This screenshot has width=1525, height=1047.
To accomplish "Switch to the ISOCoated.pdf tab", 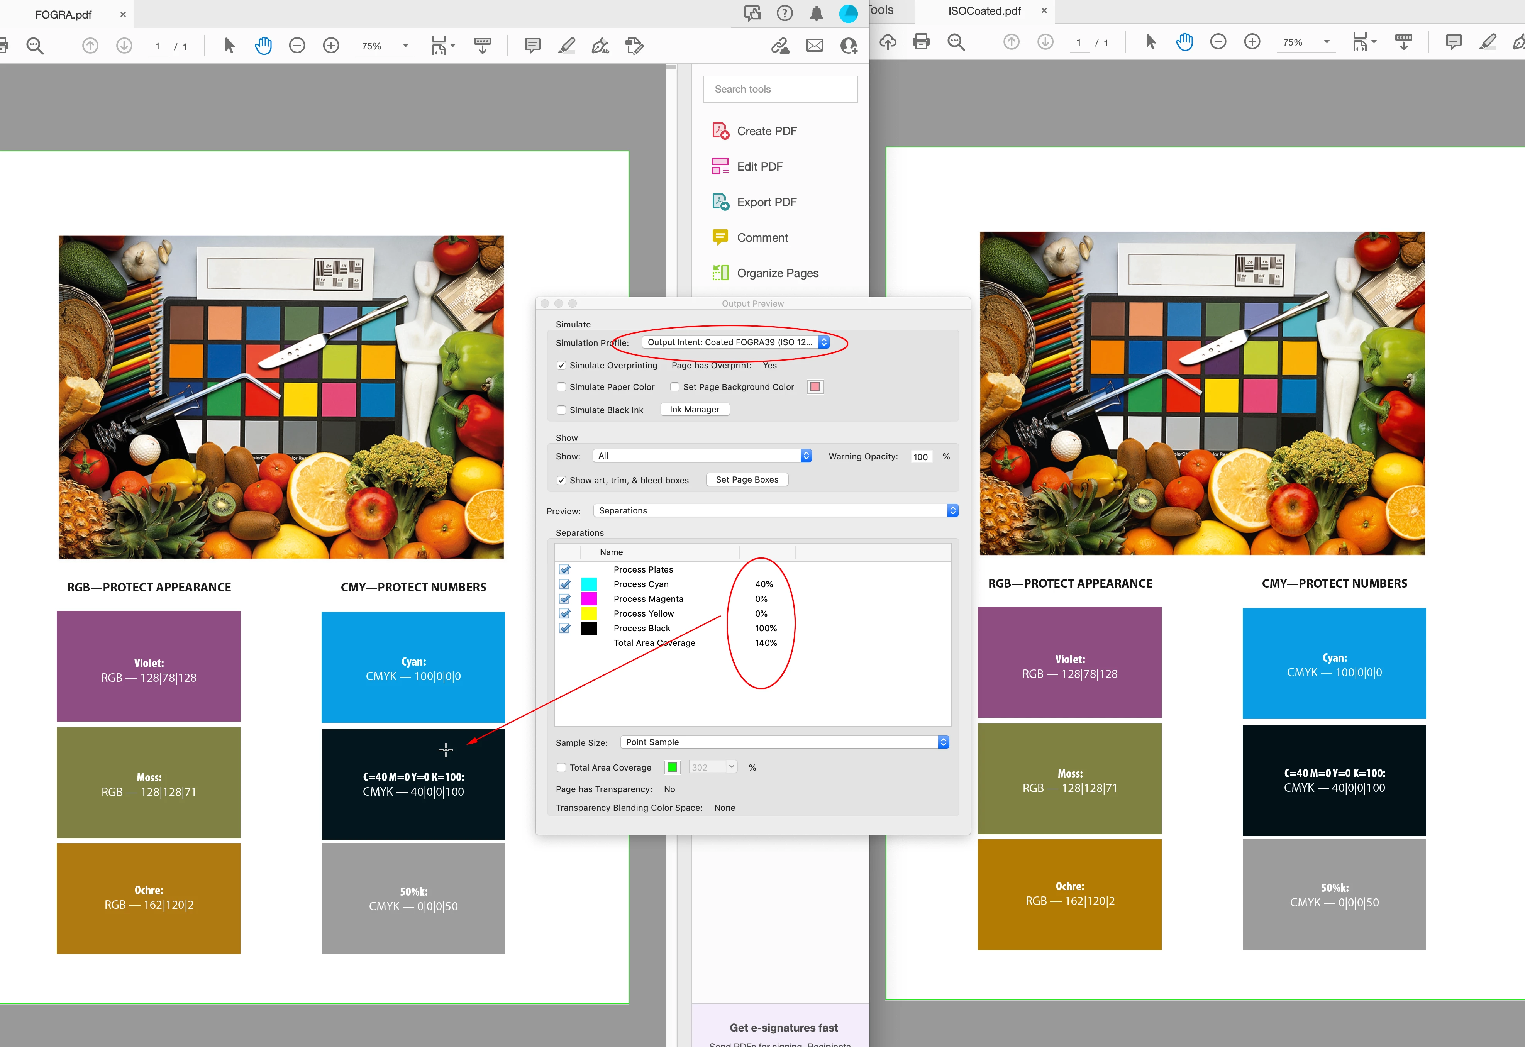I will [984, 11].
